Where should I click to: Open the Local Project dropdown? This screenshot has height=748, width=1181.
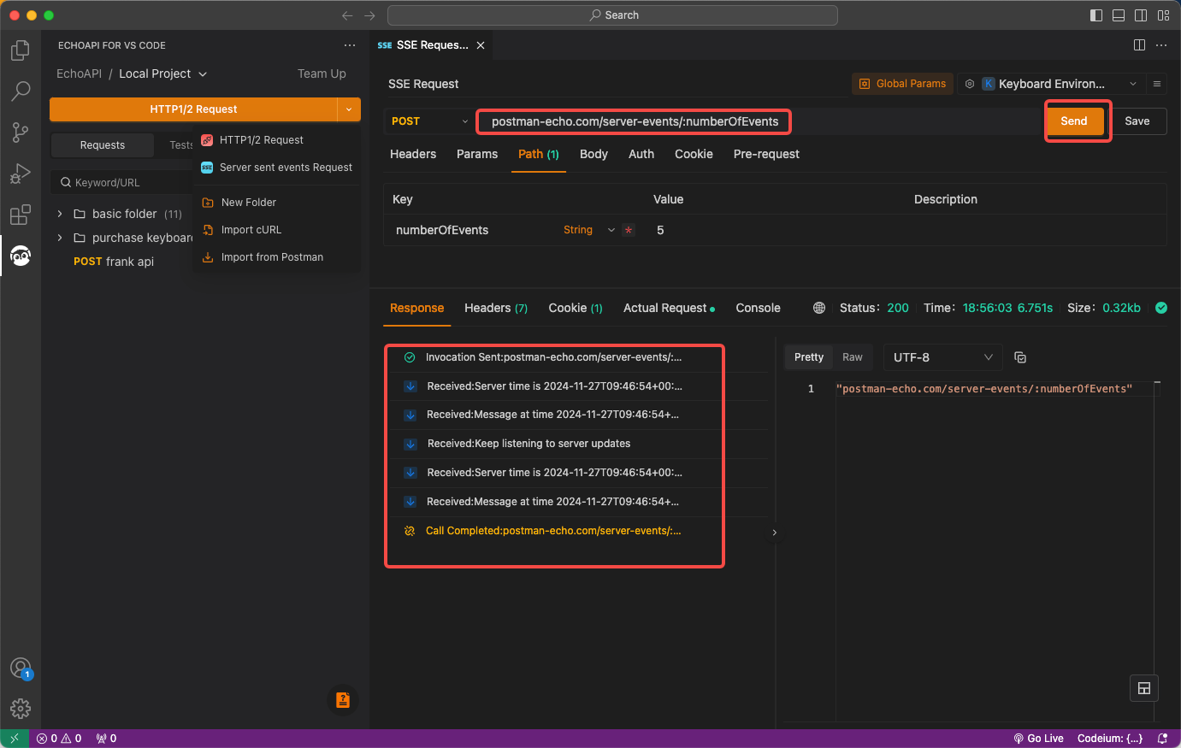click(163, 74)
